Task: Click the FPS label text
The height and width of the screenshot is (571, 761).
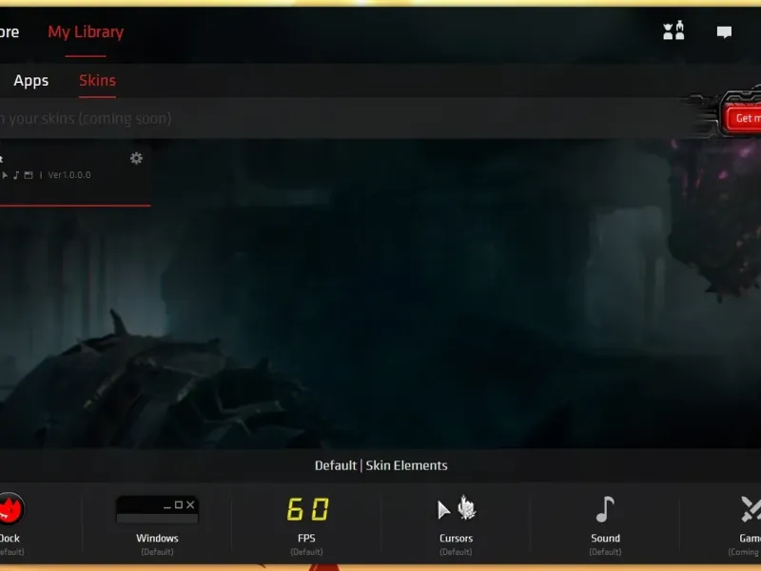Action: tap(306, 538)
